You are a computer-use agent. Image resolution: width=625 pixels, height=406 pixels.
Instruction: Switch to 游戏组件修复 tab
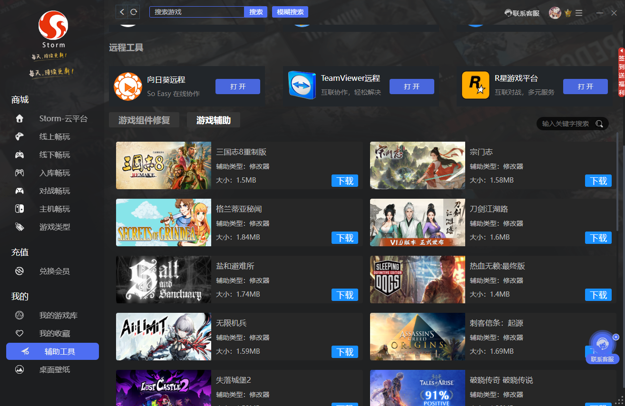tap(144, 120)
